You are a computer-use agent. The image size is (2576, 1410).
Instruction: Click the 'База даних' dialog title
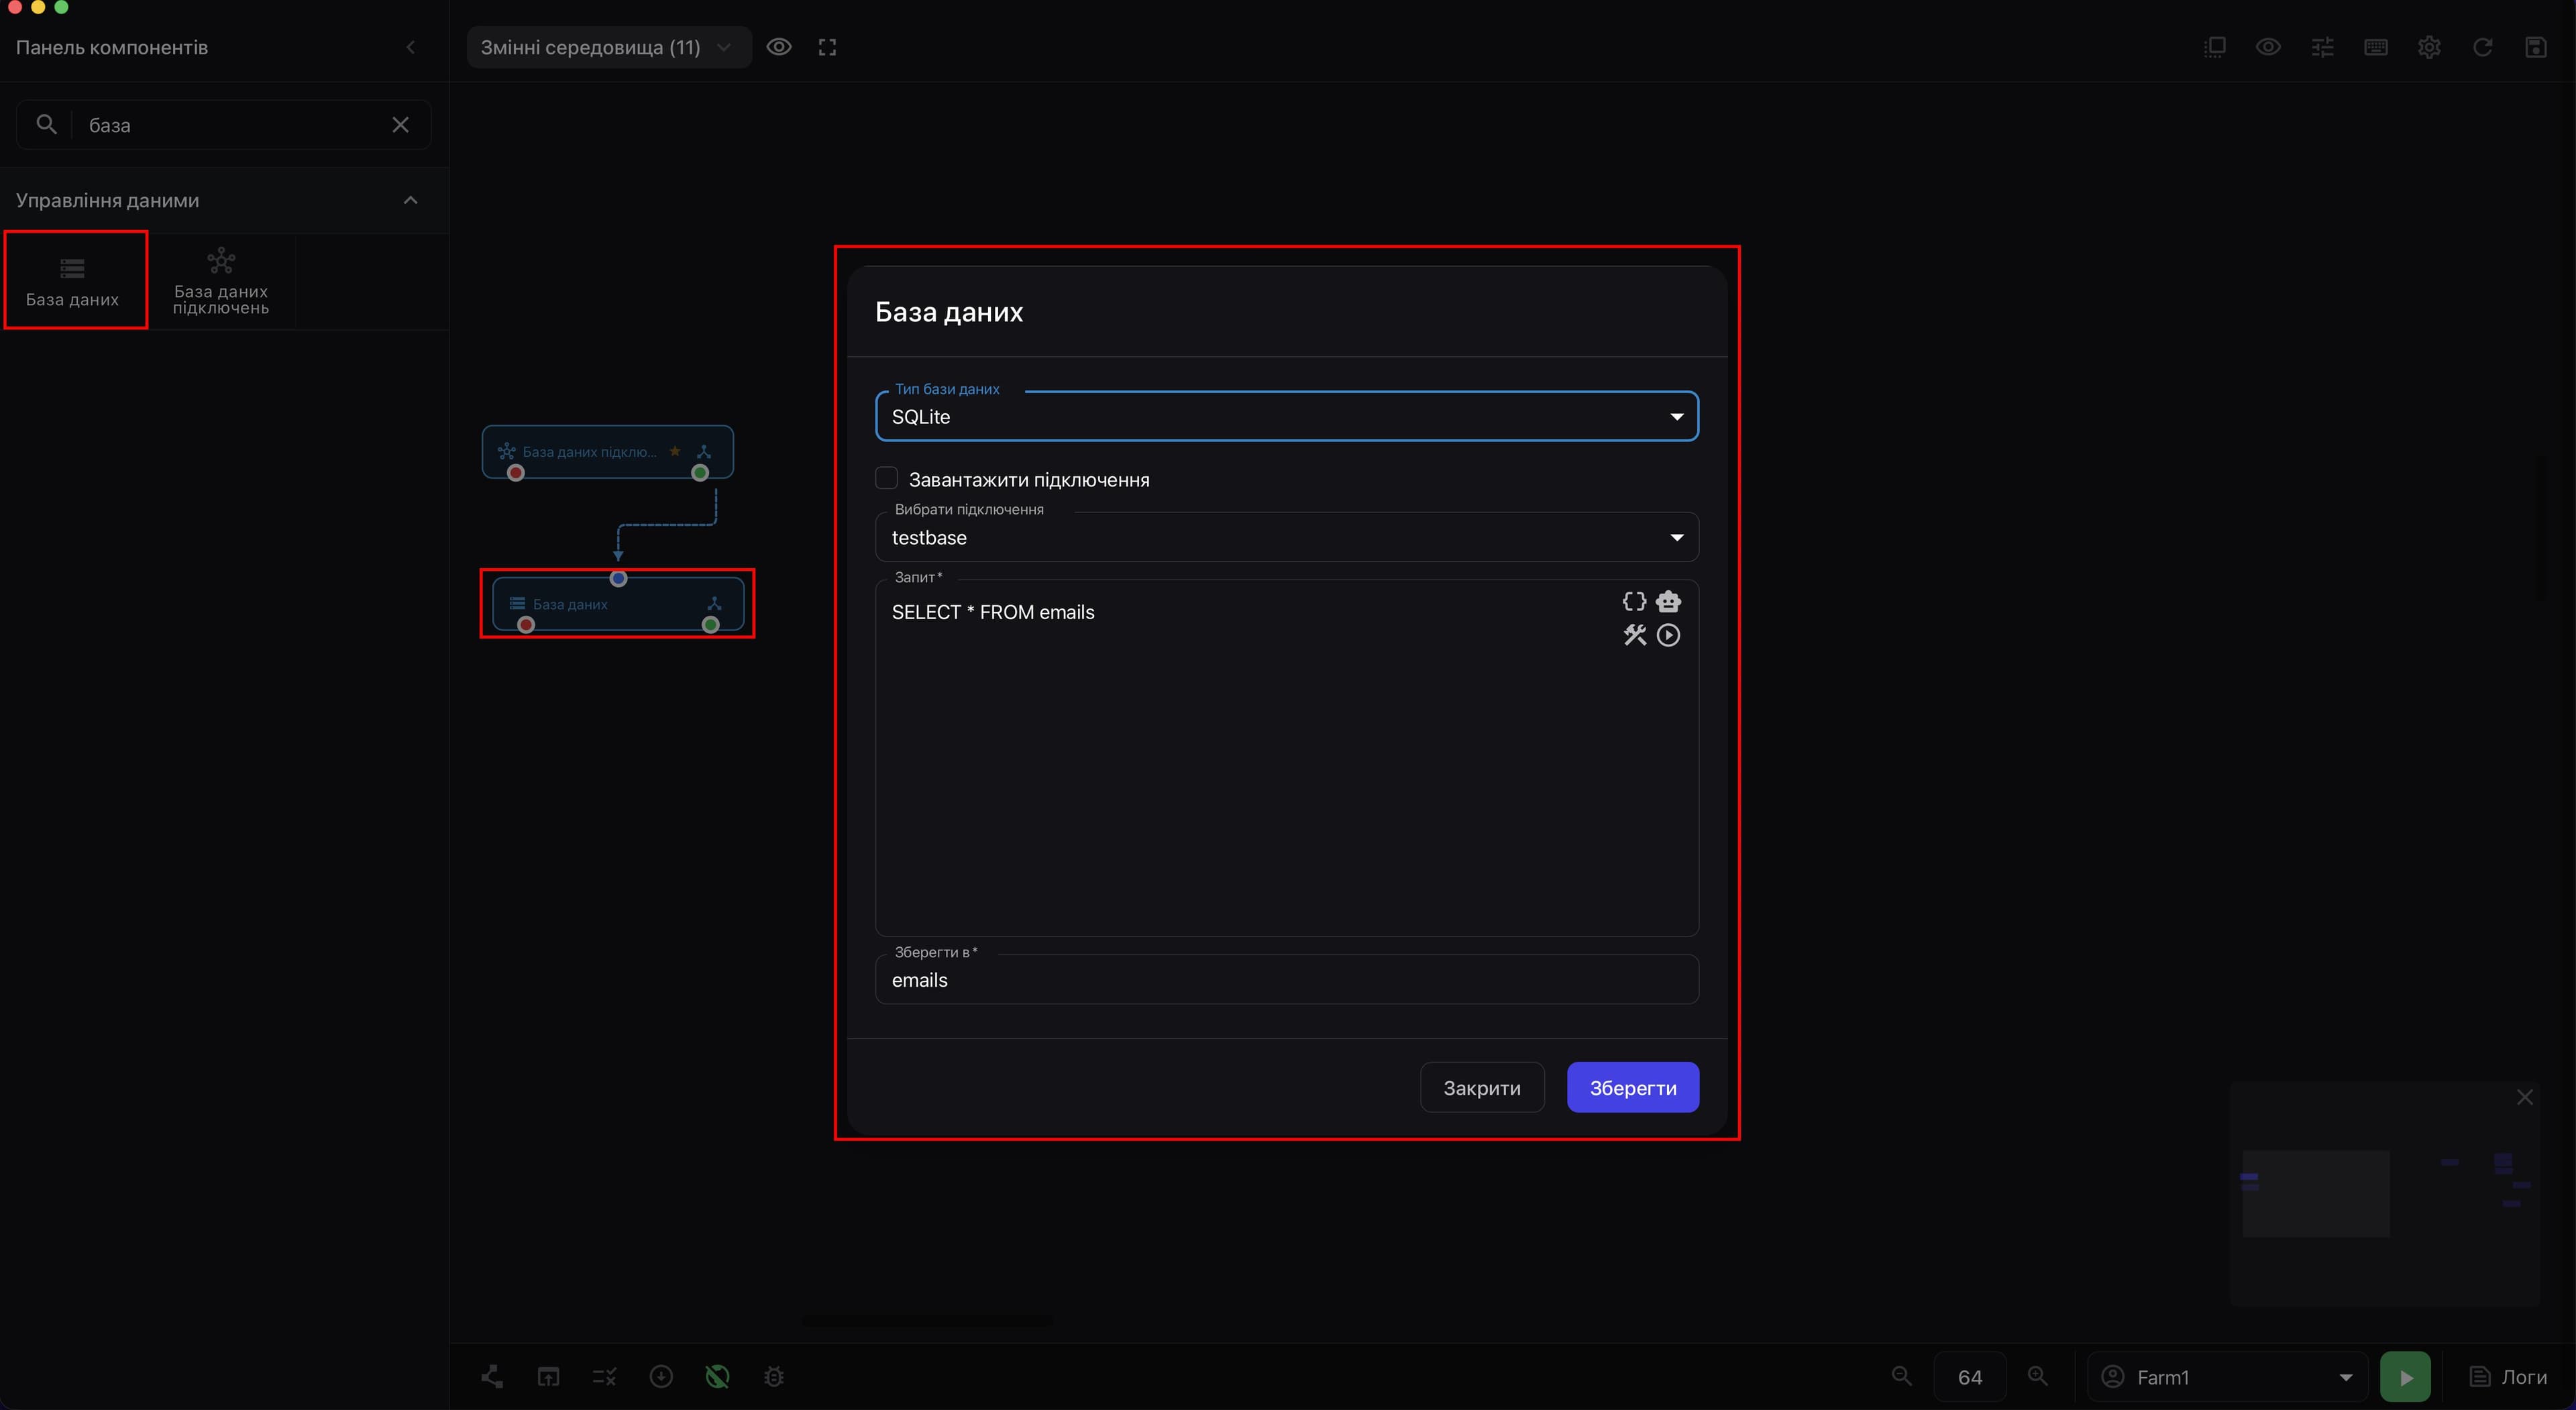coord(948,312)
